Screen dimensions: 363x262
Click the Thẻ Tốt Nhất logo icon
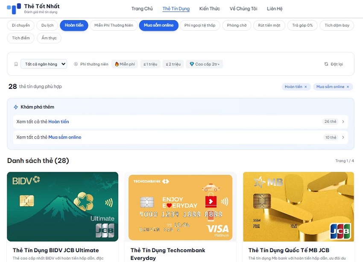coord(13,8)
